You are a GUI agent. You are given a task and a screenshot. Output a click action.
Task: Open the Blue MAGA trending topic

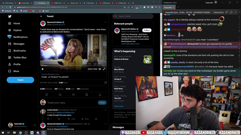119,69
